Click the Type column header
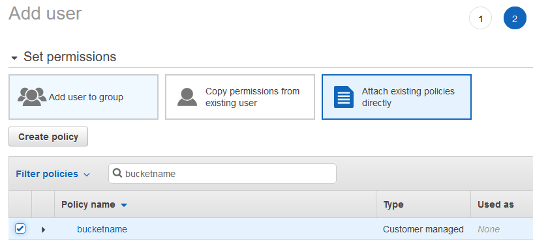Viewport: 533px width, 248px height. (393, 204)
